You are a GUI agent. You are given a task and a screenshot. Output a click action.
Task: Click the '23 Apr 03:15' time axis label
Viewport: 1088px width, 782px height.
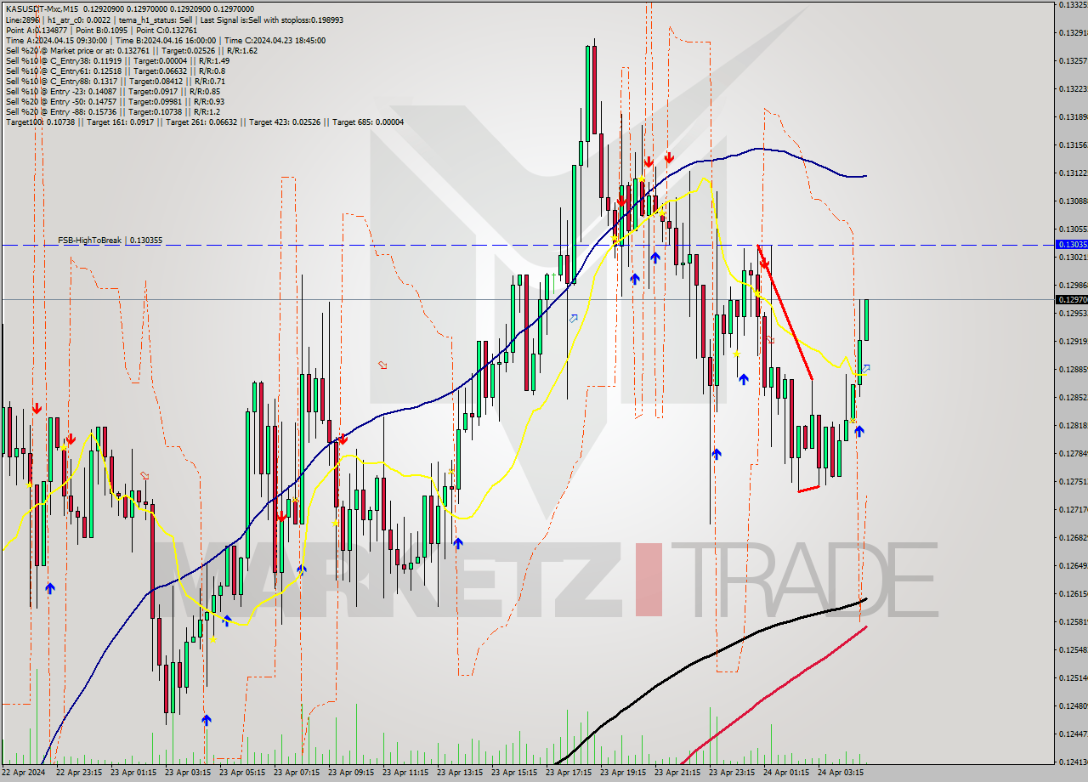click(x=188, y=773)
